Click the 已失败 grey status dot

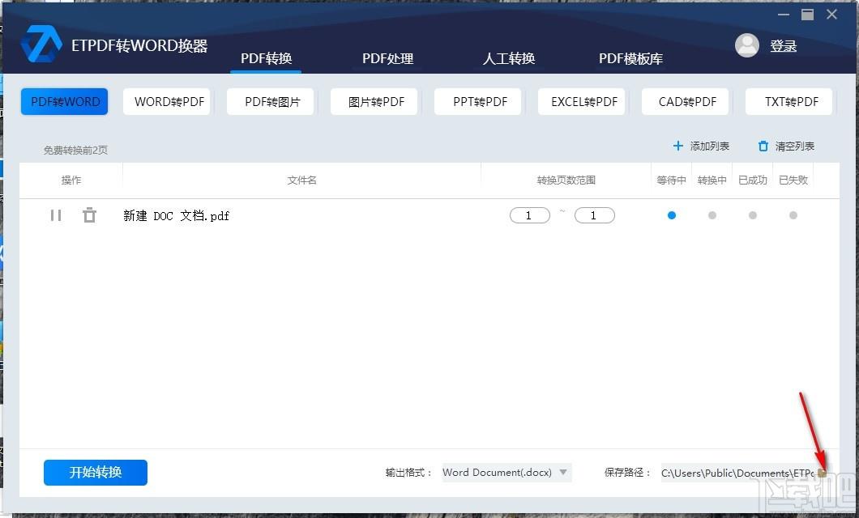[793, 215]
